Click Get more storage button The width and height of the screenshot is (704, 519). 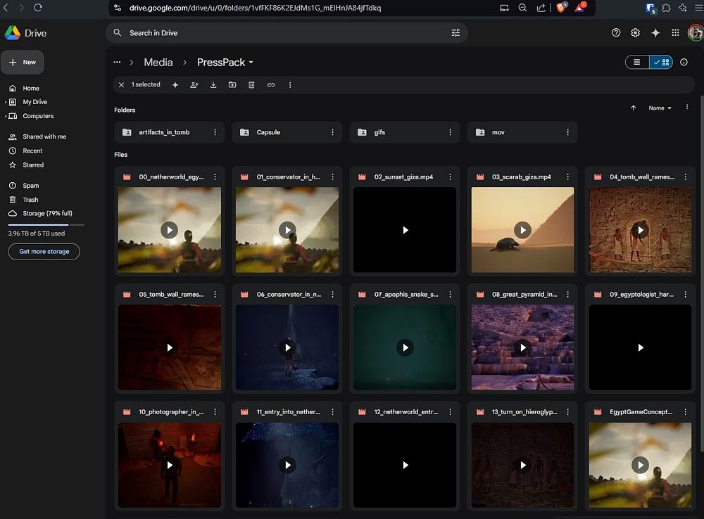(44, 252)
